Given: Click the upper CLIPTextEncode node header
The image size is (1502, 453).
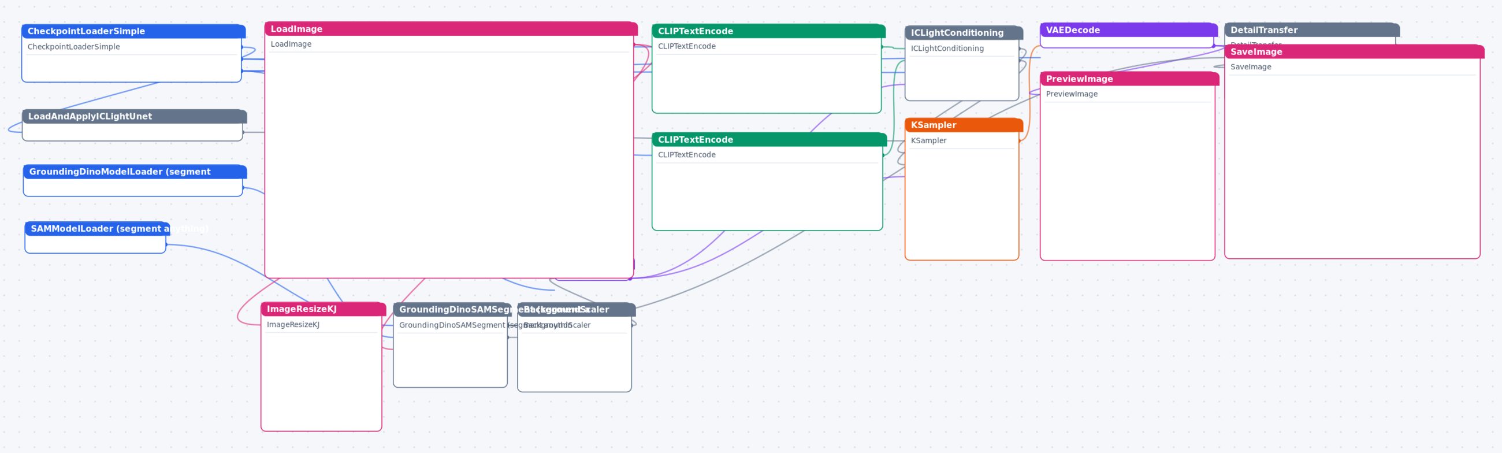Looking at the screenshot, I should [x=768, y=31].
